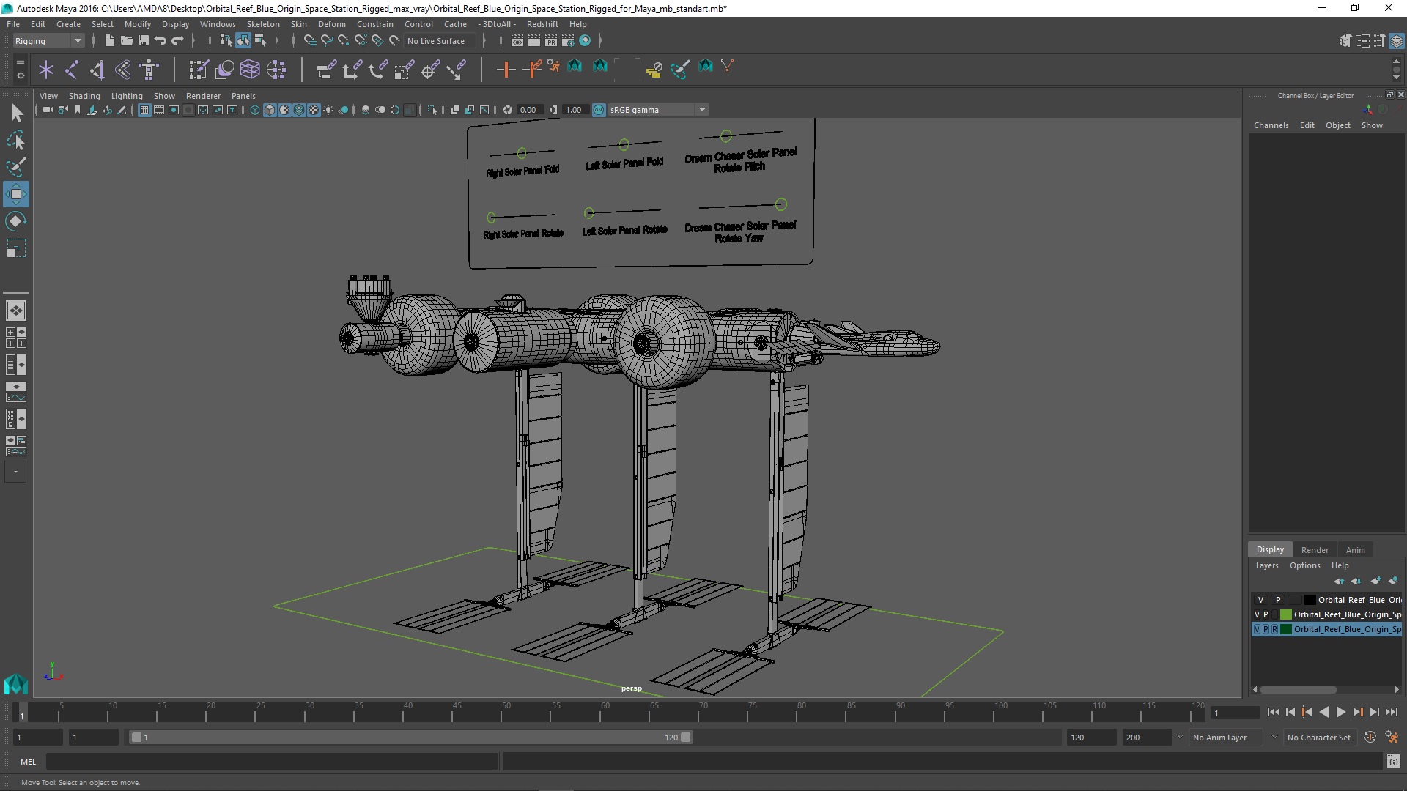Click the light green layer color swatch
Image resolution: width=1407 pixels, height=791 pixels.
pyautogui.click(x=1285, y=614)
